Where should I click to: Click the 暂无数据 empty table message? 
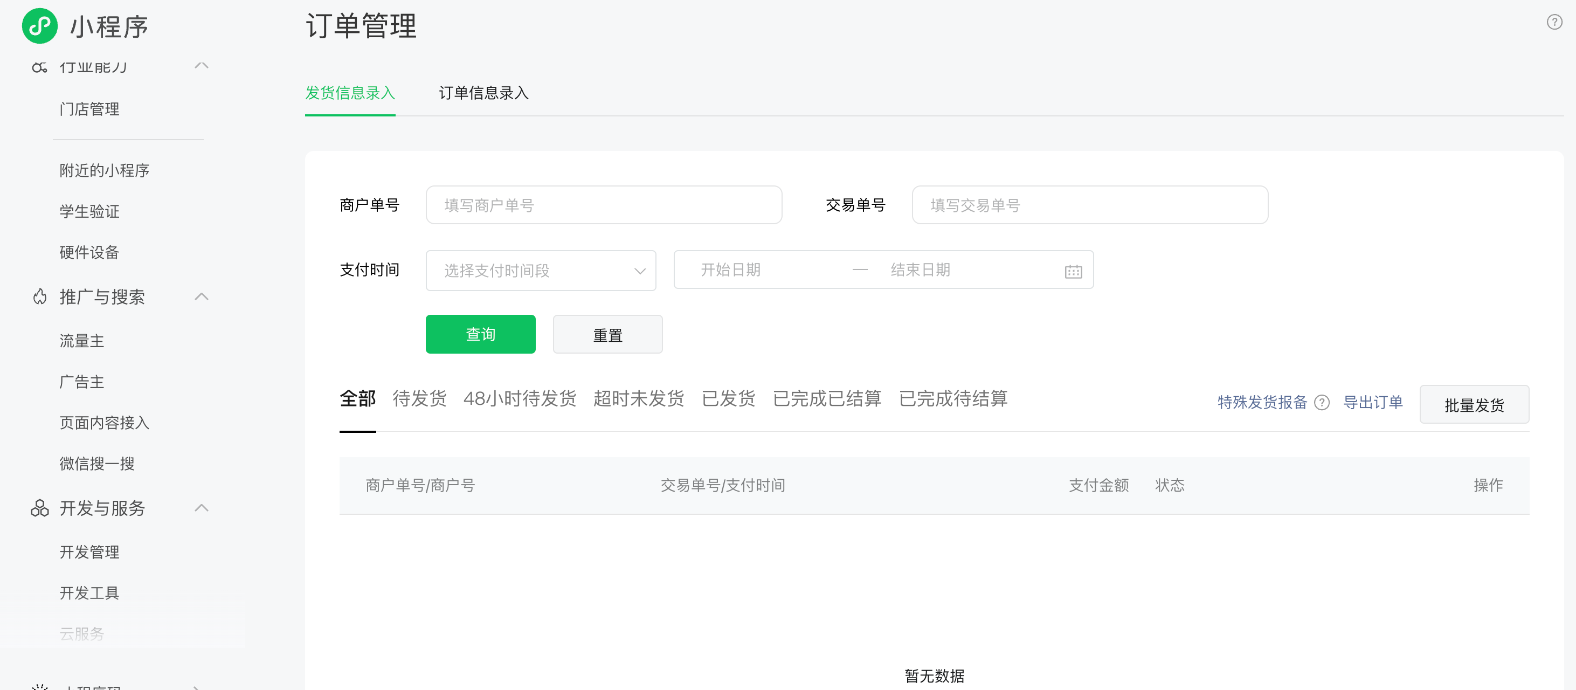(934, 676)
